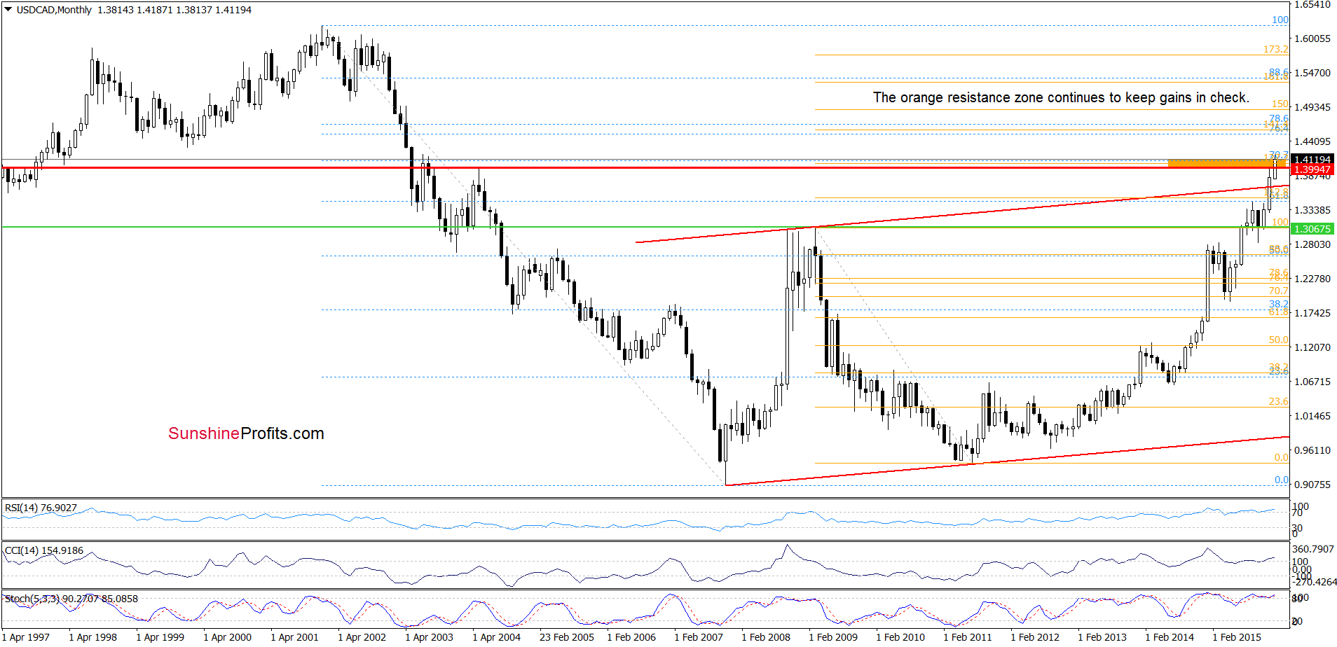Click the 1 Feb 2006 date label
This screenshot has width=1337, height=647.
tap(631, 637)
